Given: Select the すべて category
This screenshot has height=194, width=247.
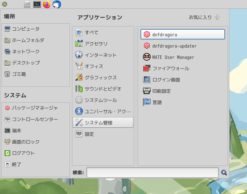Looking at the screenshot, I should tap(103, 32).
